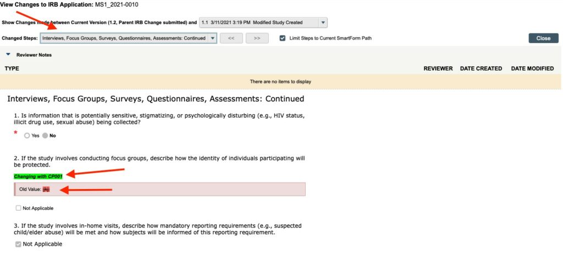The width and height of the screenshot is (563, 254).
Task: Sort notes by DATE CREATED column
Action: coord(481,69)
